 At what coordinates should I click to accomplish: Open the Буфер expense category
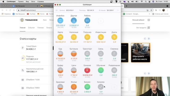tap(60, 70)
